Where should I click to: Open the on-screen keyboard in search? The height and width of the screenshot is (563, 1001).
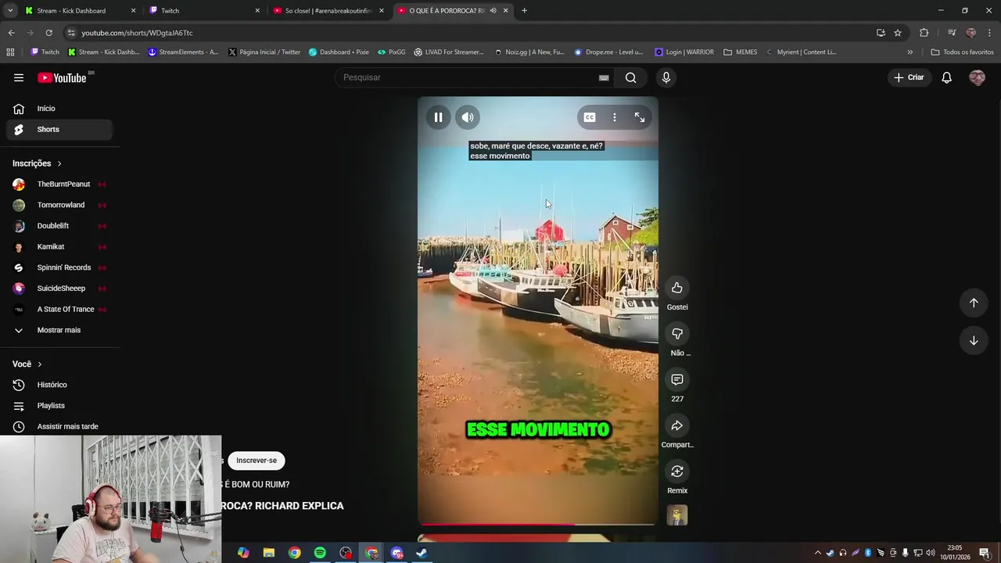[604, 77]
